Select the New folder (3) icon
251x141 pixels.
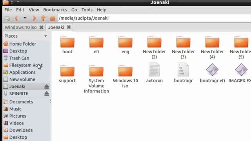[183, 42]
